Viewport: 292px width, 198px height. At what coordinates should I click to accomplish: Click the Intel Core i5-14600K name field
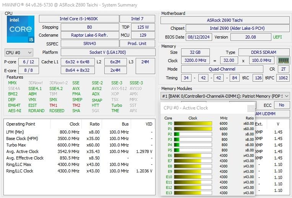79,19
